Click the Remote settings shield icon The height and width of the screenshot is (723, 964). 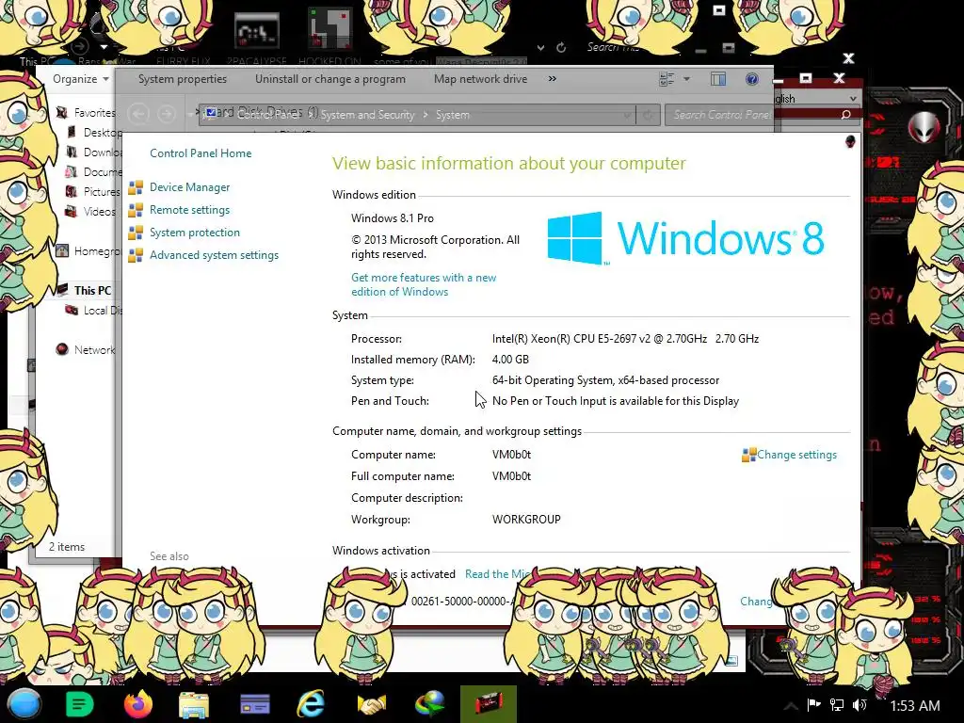coord(136,210)
